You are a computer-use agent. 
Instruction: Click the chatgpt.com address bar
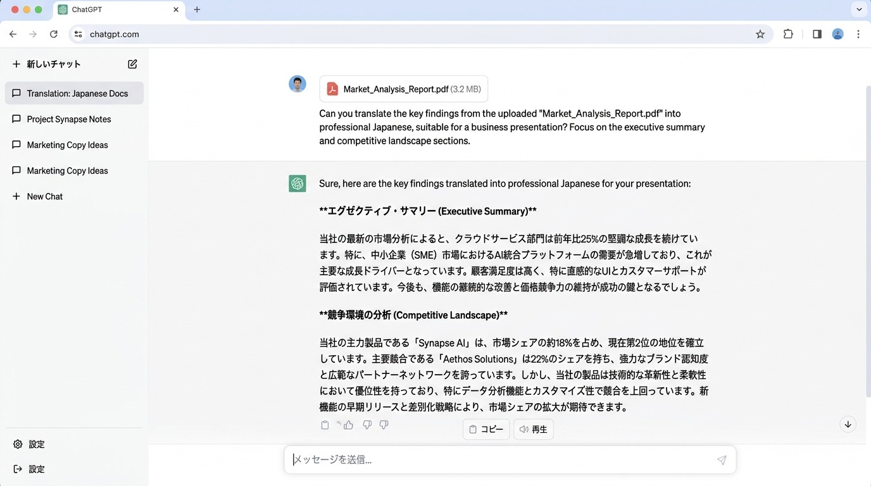tap(421, 34)
